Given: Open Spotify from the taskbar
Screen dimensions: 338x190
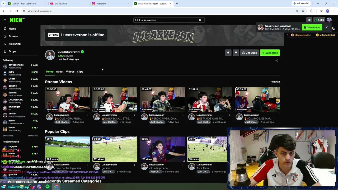Looking at the screenshot, I should [x=48, y=187].
